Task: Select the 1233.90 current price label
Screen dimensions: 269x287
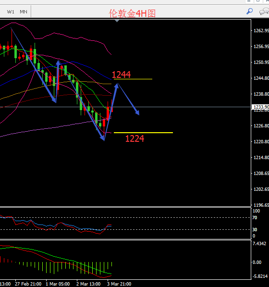Action: coord(260,107)
